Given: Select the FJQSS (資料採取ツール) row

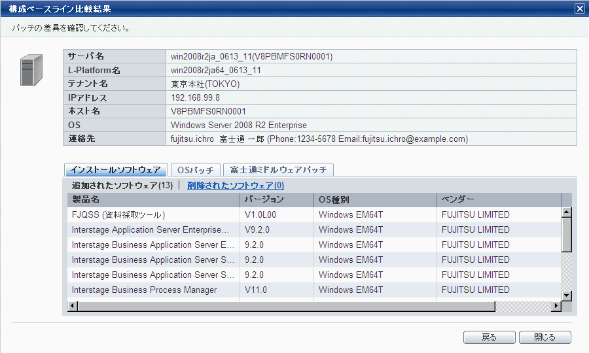Looking at the screenshot, I should pos(314,214).
